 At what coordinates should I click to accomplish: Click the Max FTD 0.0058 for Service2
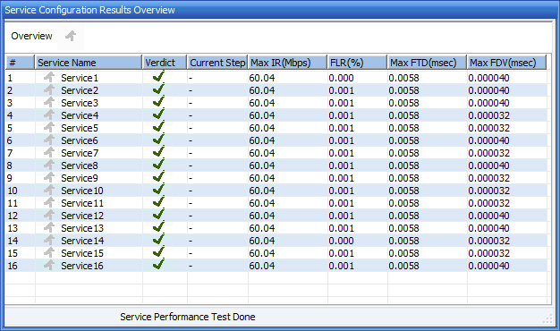(x=404, y=90)
